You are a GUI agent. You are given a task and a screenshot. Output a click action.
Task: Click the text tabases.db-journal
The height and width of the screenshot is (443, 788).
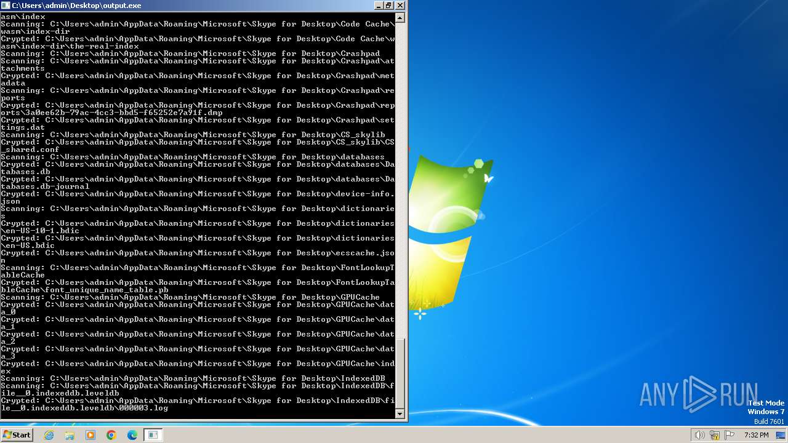pyautogui.click(x=45, y=186)
